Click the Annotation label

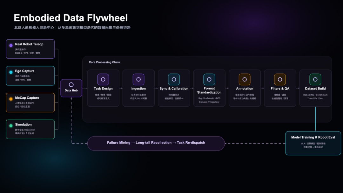(245, 89)
